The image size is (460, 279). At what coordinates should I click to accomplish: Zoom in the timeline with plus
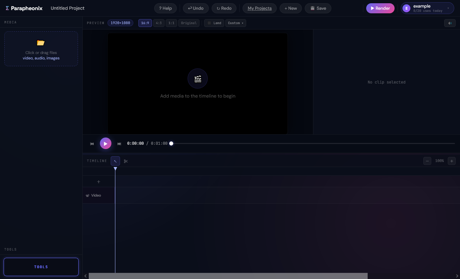pos(452,161)
